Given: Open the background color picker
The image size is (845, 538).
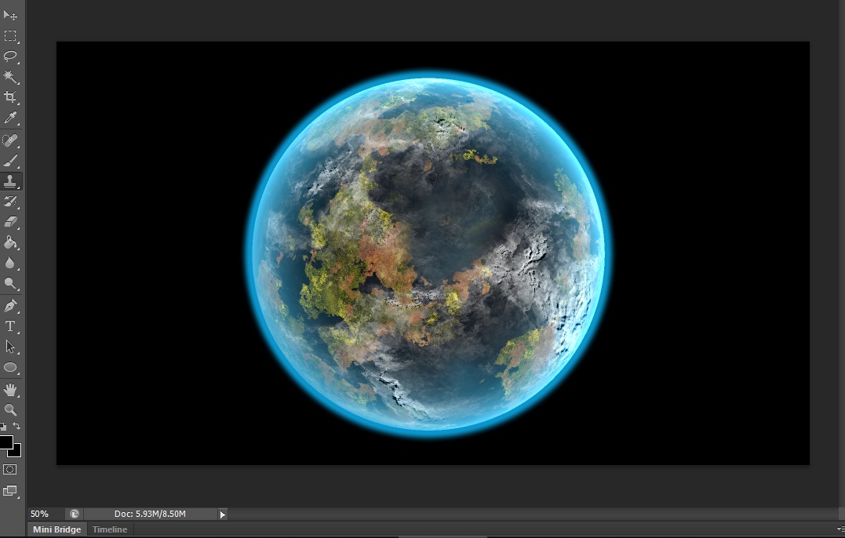Looking at the screenshot, I should (x=16, y=451).
